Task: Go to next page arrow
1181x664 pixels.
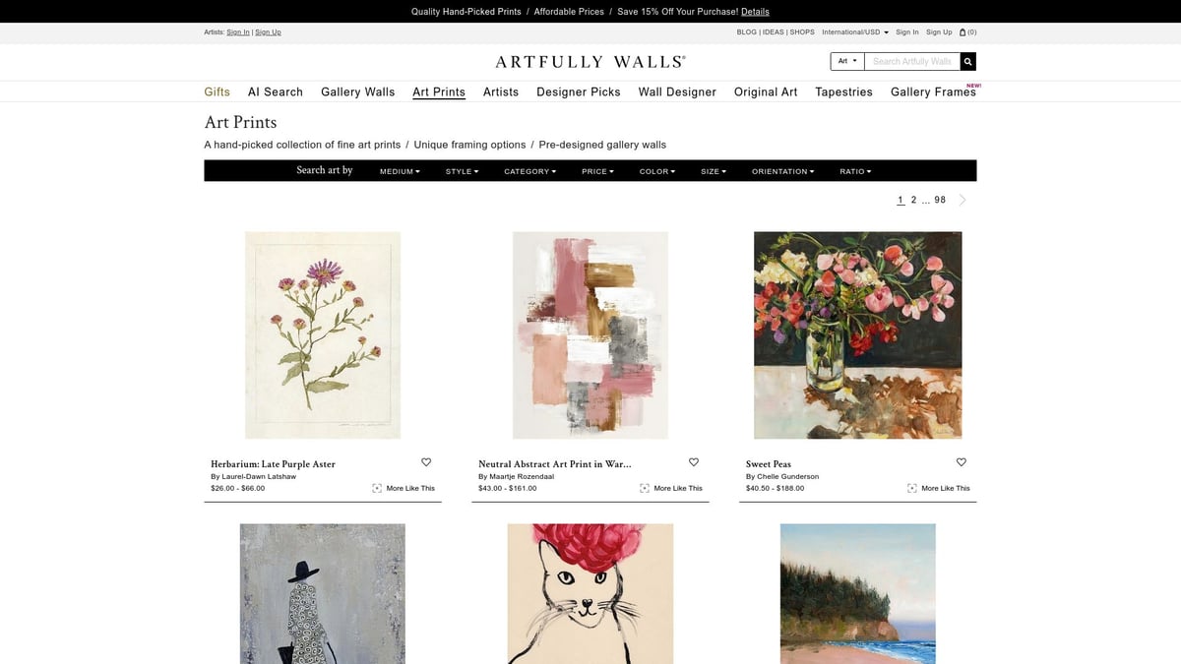Action: (963, 200)
